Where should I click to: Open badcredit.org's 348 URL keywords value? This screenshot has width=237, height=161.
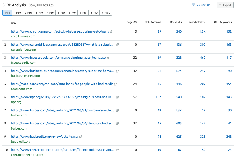point(229,137)
